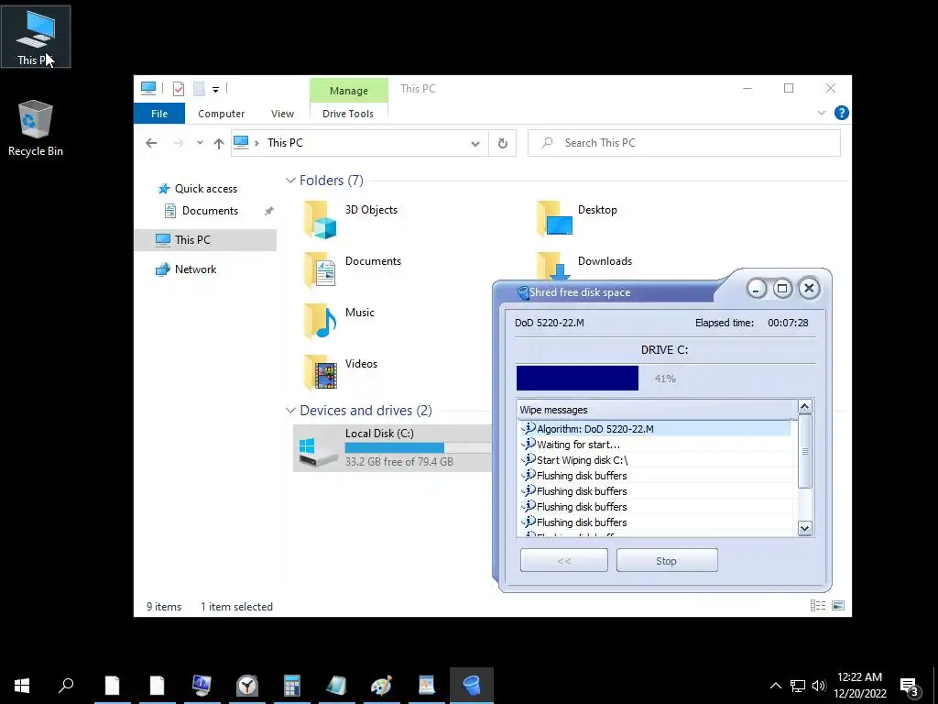This screenshot has width=938, height=704.
Task: Select the Videos folder icon
Action: coord(321,372)
